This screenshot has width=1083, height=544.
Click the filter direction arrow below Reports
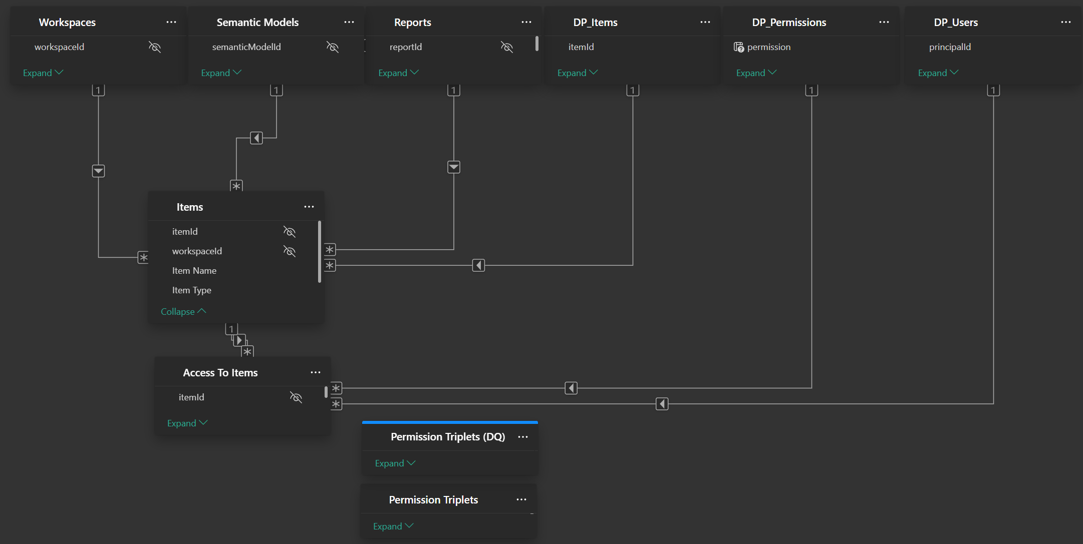pos(453,167)
